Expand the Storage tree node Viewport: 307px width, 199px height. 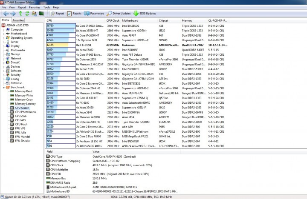(3, 54)
